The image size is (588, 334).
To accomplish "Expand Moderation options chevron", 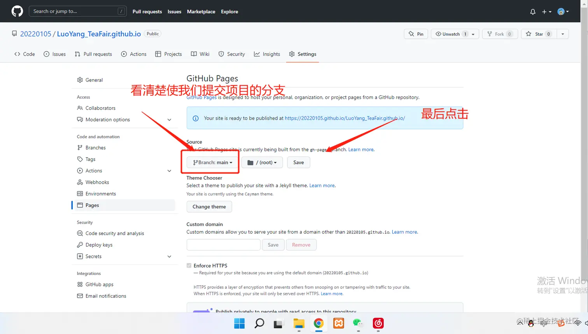I will (x=169, y=120).
